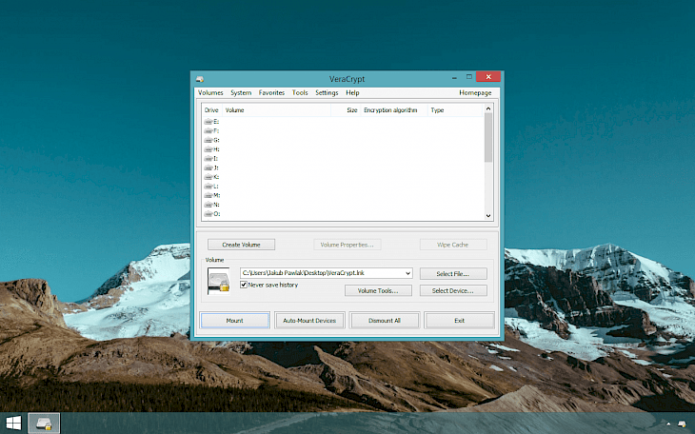Select the L: drive slot icon
This screenshot has width=695, height=434.
(208, 187)
